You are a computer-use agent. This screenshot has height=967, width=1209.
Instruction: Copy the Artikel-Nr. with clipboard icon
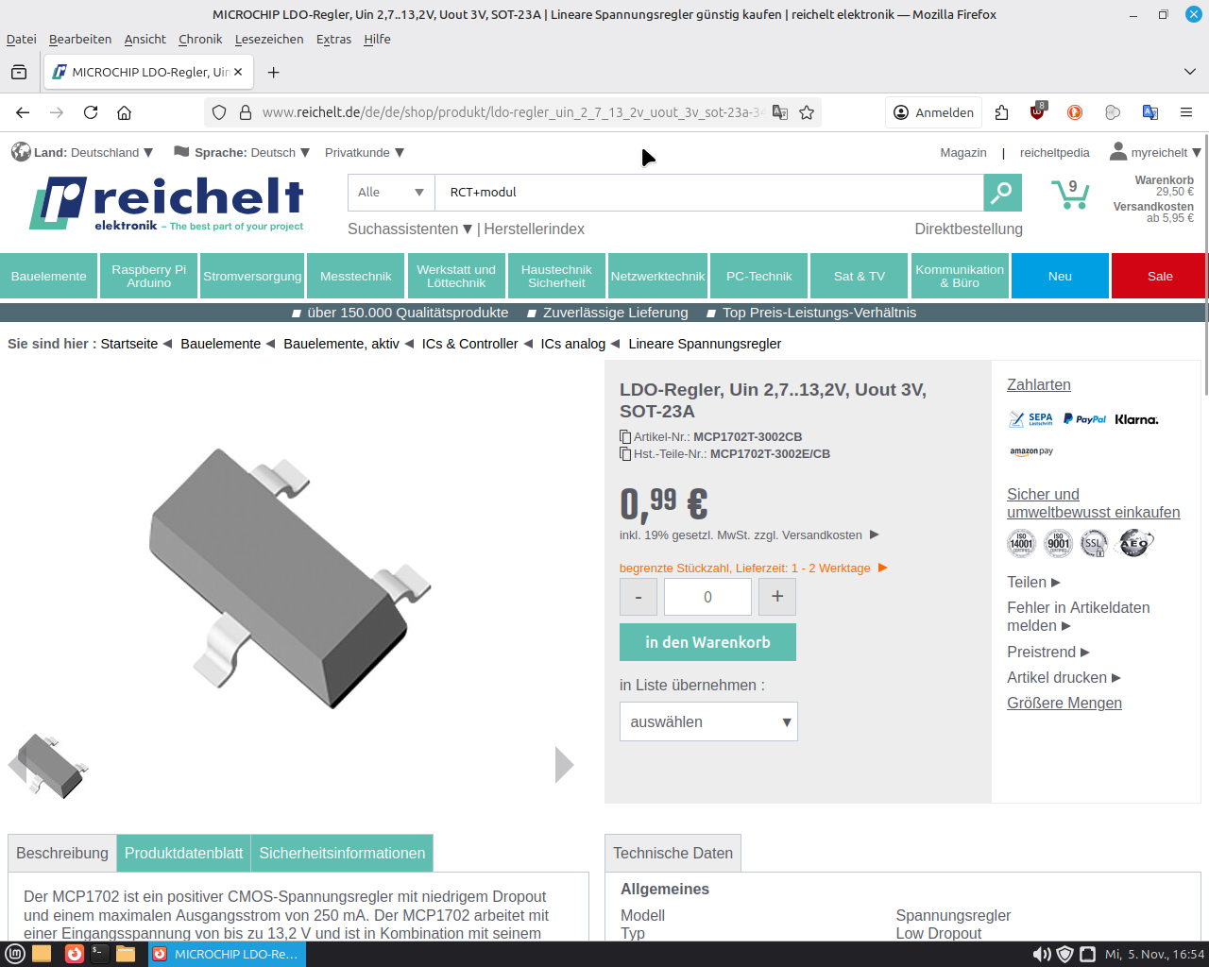tap(625, 437)
